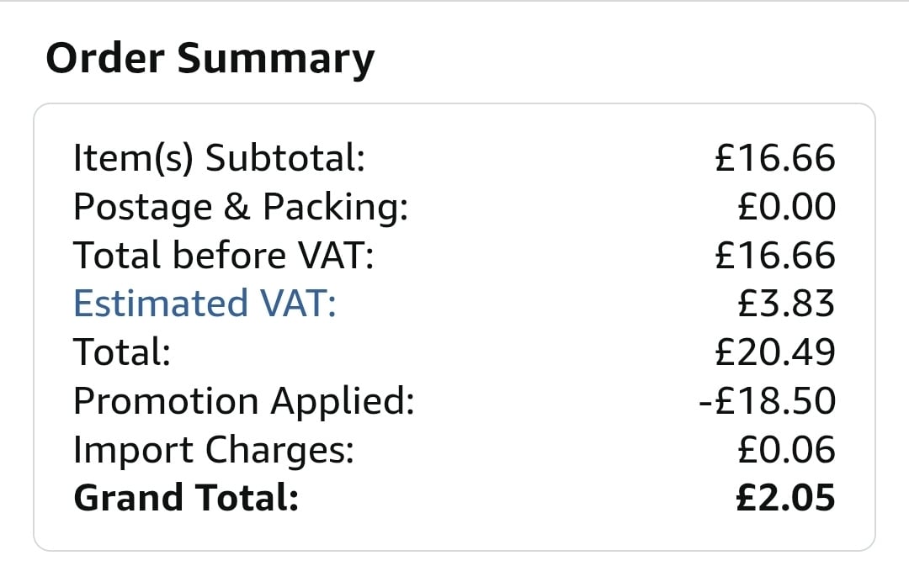Click the word Packing in Postage row
The image size is (909, 566).
[x=335, y=207]
